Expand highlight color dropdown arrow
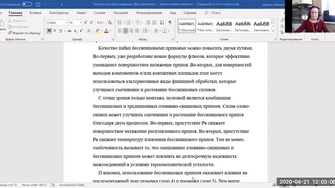Viewport: 335px width, 188px height. [102, 31]
